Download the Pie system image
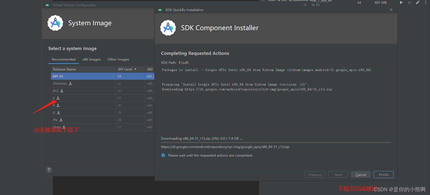This screenshot has width=430, height=195. pos(61,120)
